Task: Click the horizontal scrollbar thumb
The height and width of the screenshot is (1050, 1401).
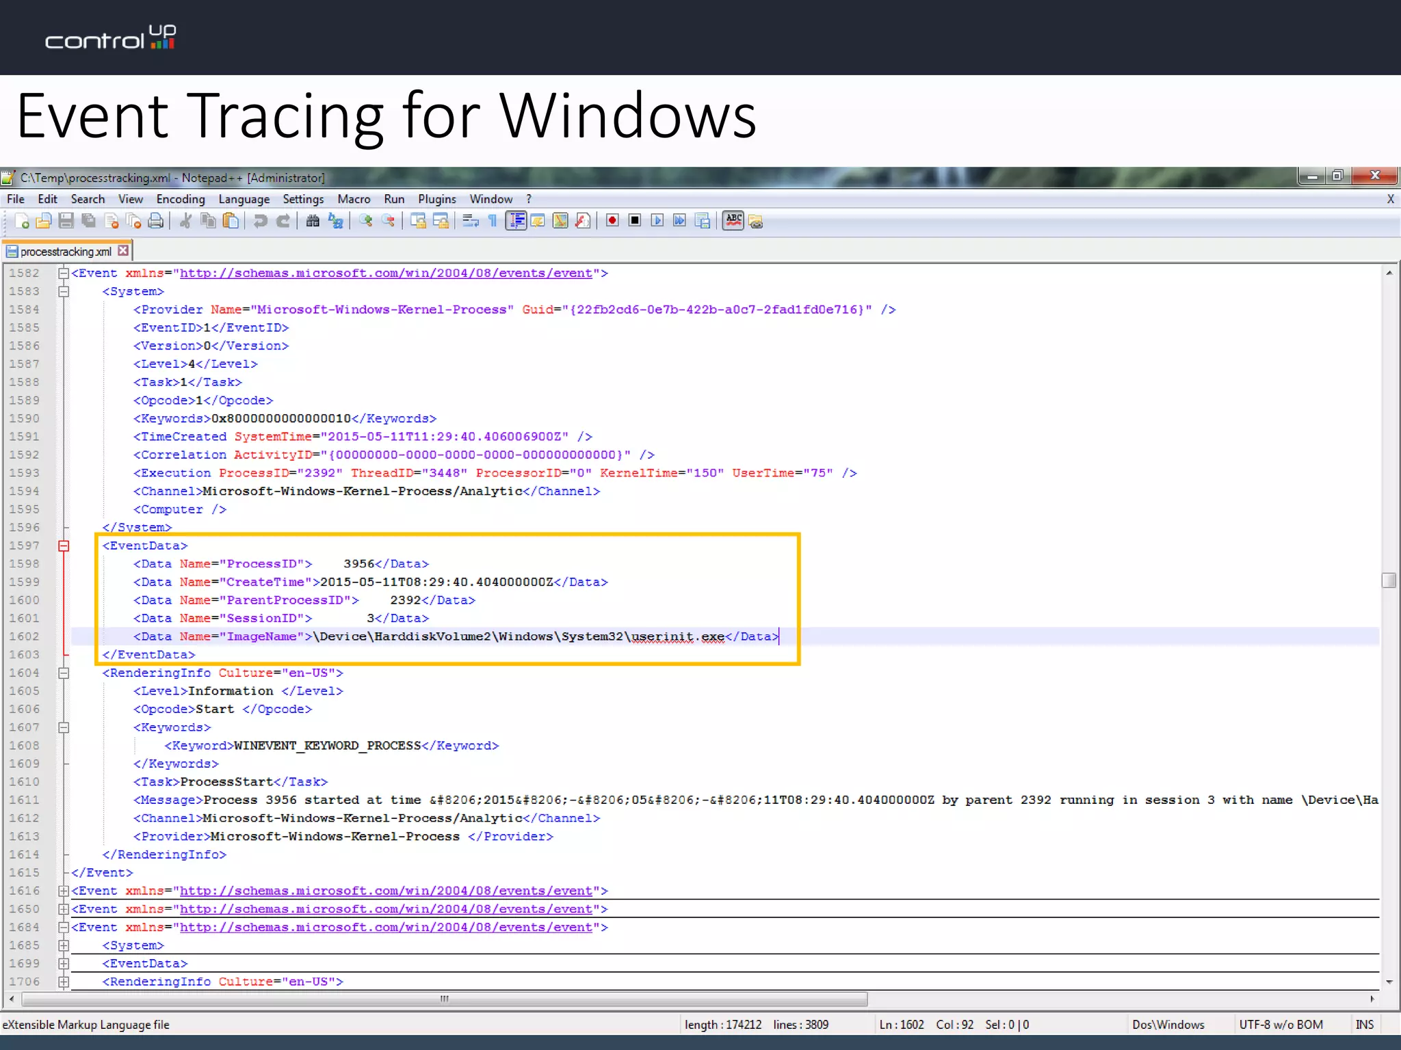Action: pos(445,999)
